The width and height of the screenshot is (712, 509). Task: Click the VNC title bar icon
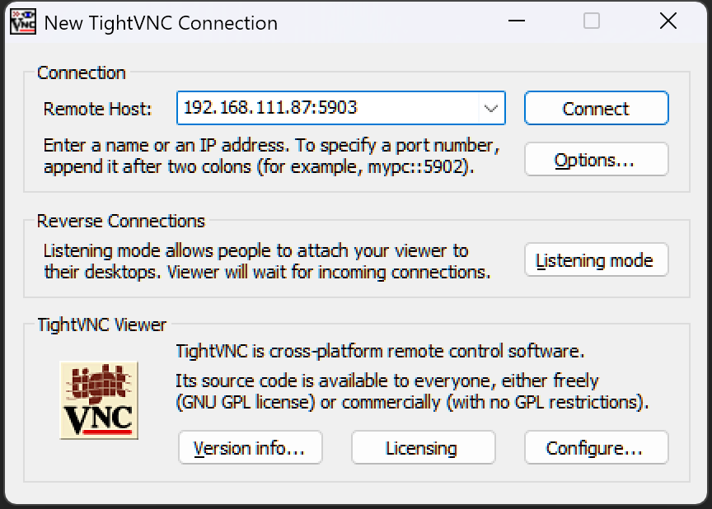pos(23,21)
